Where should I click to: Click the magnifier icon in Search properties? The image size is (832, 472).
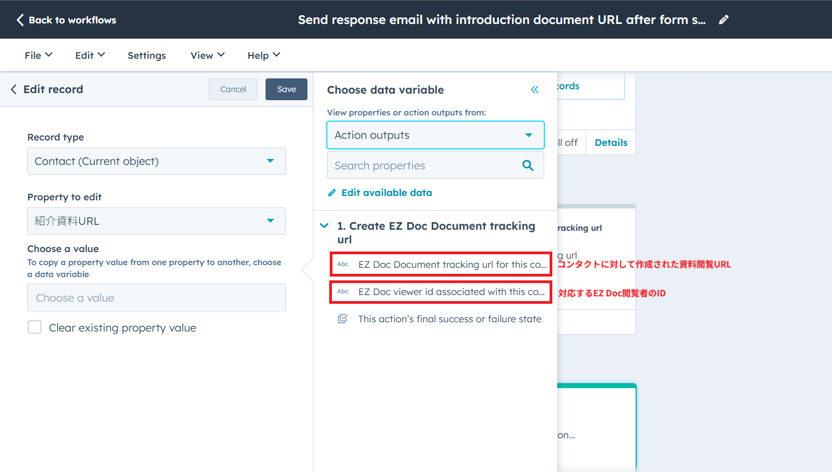527,165
